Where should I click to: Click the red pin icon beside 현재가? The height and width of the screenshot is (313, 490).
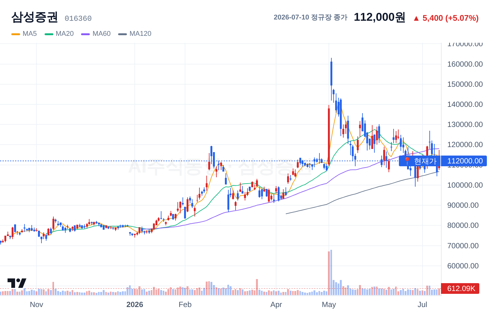point(407,161)
